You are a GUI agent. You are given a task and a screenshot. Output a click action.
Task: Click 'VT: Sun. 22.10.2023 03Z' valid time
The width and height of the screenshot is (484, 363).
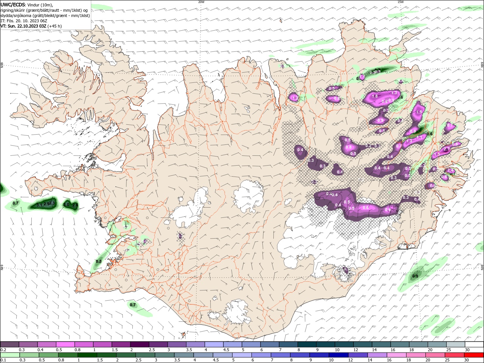click(x=23, y=26)
